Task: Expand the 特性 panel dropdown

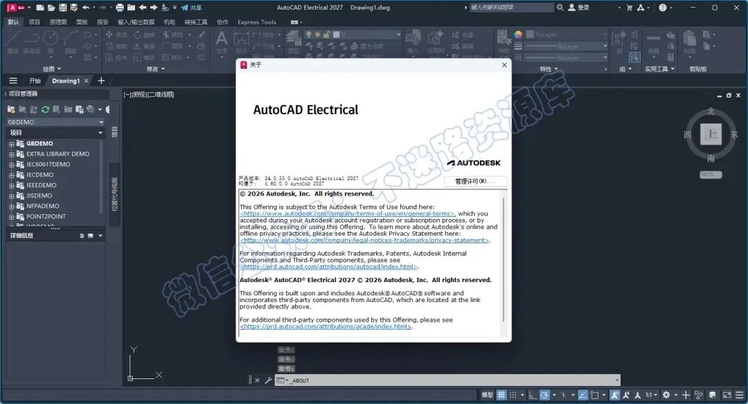Action: pos(549,69)
